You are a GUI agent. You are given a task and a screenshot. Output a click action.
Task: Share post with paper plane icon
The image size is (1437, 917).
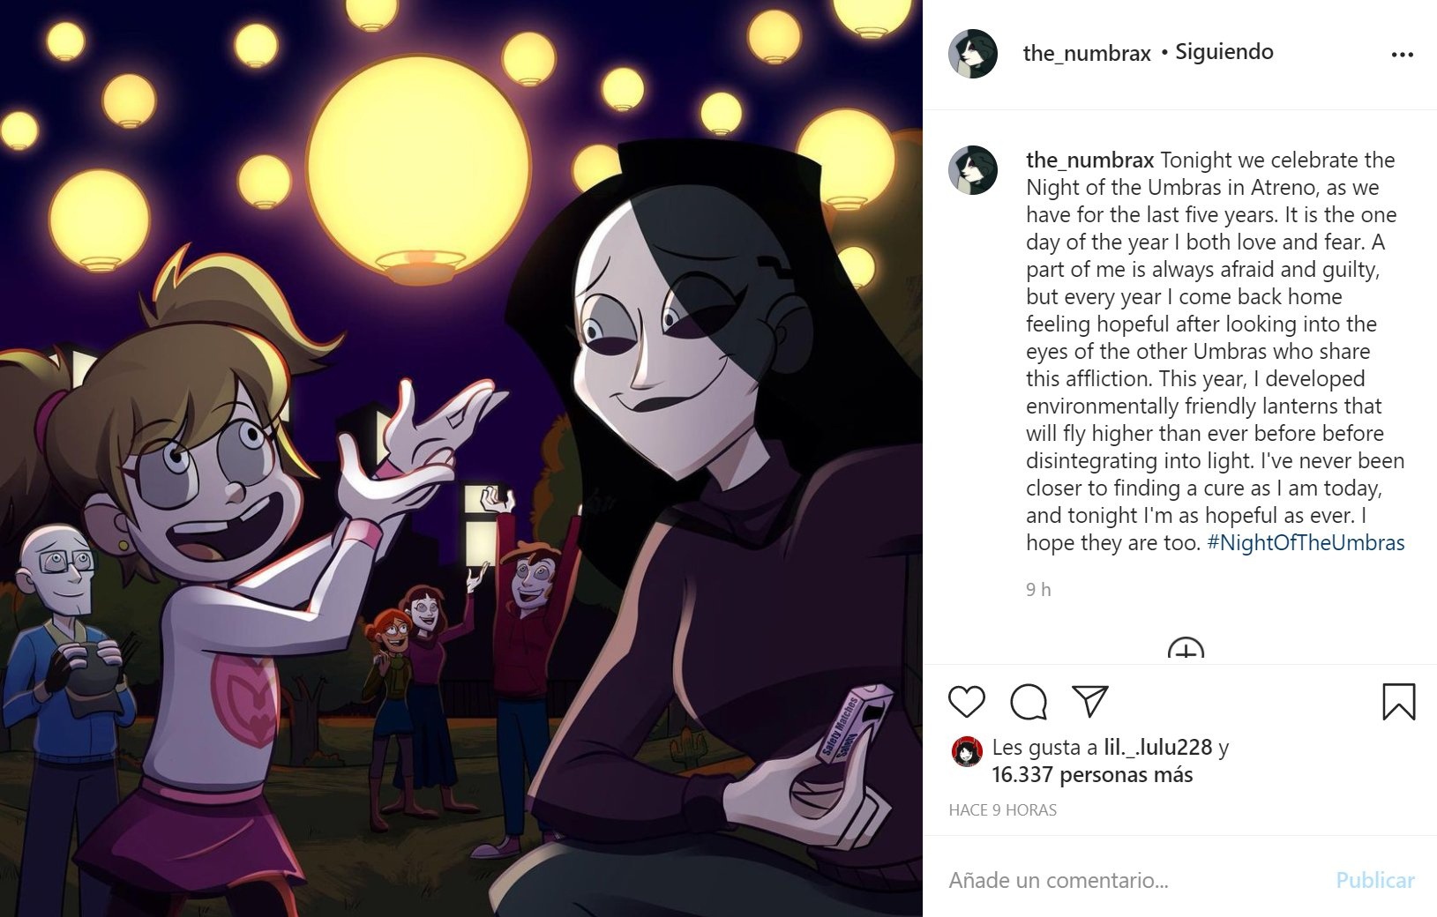click(1090, 700)
